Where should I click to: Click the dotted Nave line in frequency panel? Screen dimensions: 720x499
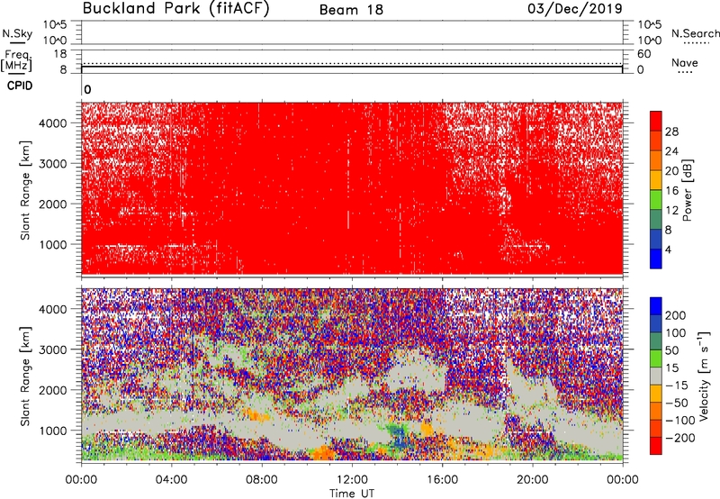click(352, 63)
